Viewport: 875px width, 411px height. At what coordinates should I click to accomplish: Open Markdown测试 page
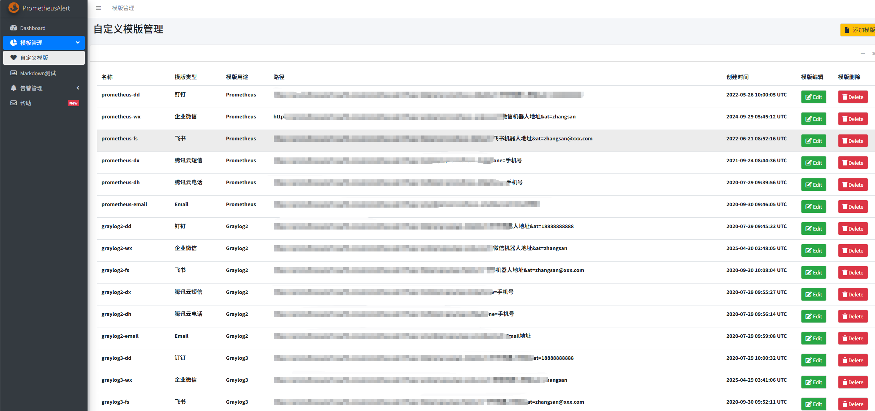click(44, 73)
